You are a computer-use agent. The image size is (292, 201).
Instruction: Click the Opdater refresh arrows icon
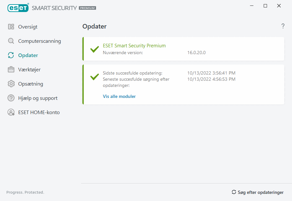coord(11,55)
